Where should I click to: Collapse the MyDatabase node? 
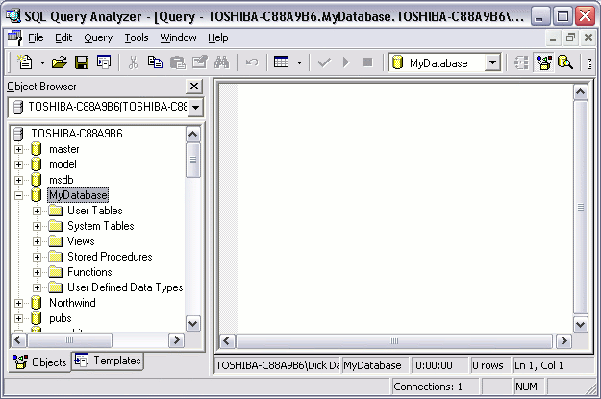18,195
